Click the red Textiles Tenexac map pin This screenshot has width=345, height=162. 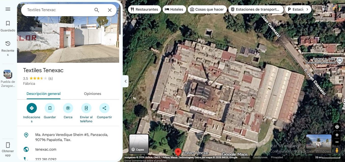(178, 152)
